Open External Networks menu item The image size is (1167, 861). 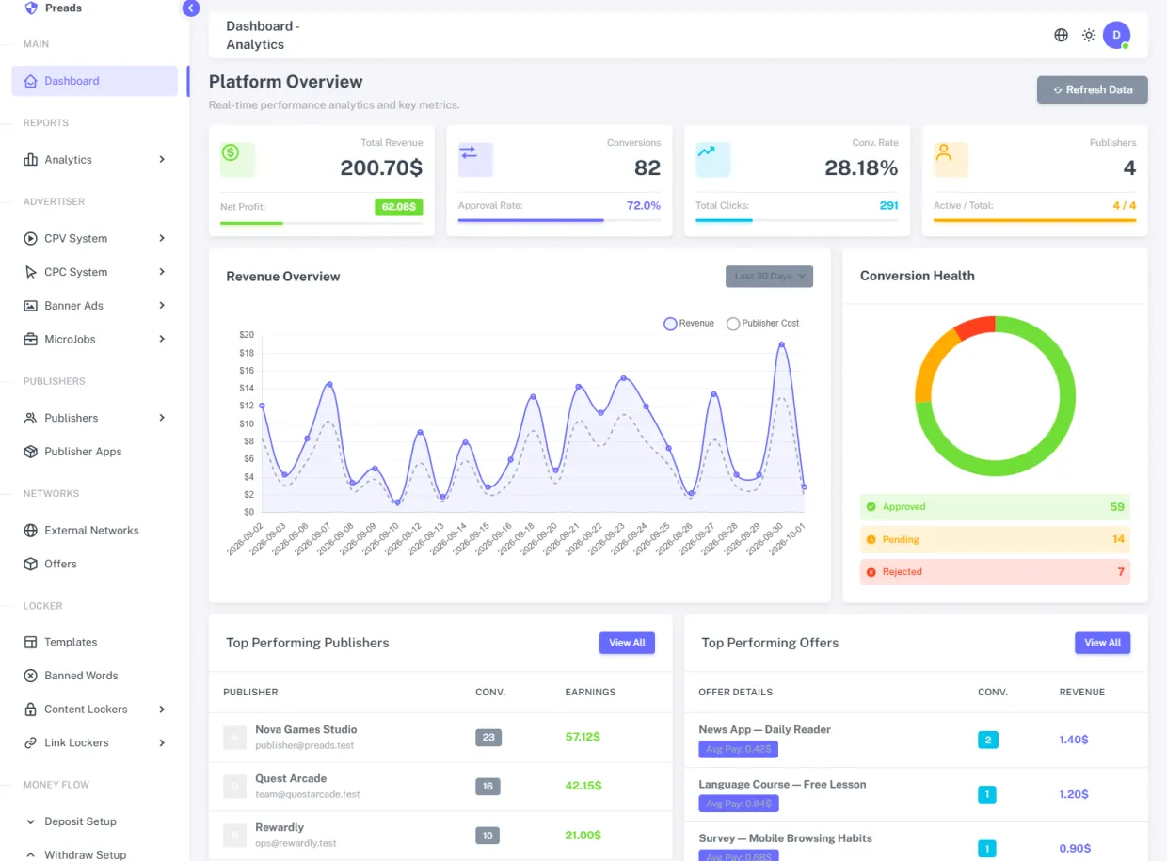coord(95,531)
